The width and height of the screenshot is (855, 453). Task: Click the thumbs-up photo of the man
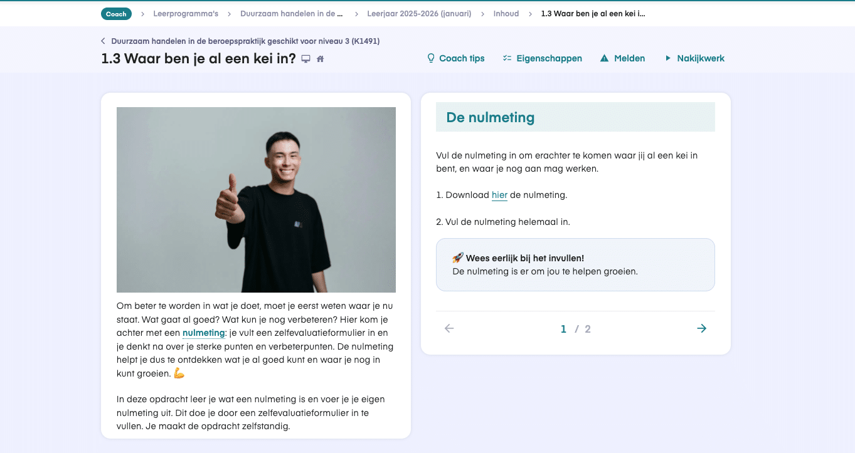pyautogui.click(x=256, y=199)
